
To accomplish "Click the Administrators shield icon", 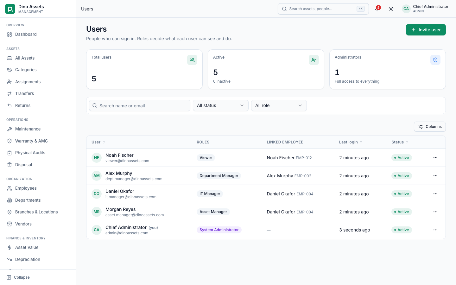I will pos(435,60).
